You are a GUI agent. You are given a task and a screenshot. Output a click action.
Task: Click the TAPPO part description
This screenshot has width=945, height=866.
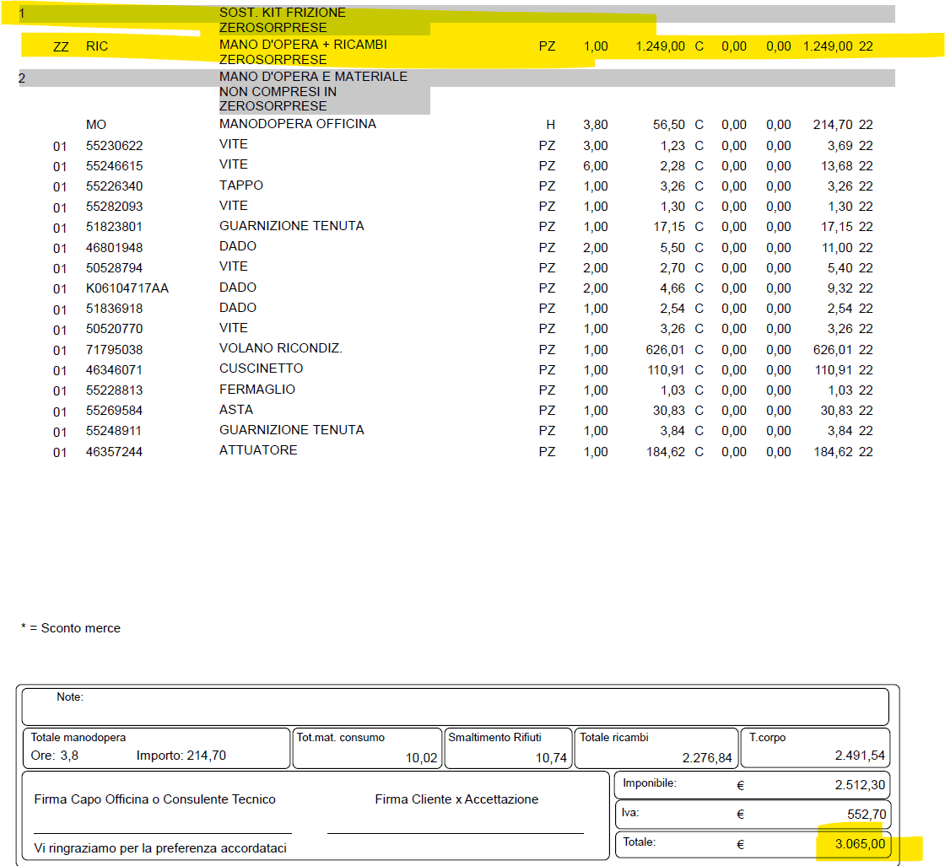240,186
